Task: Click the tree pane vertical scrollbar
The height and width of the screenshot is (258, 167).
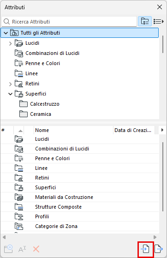Action: (x=163, y=44)
